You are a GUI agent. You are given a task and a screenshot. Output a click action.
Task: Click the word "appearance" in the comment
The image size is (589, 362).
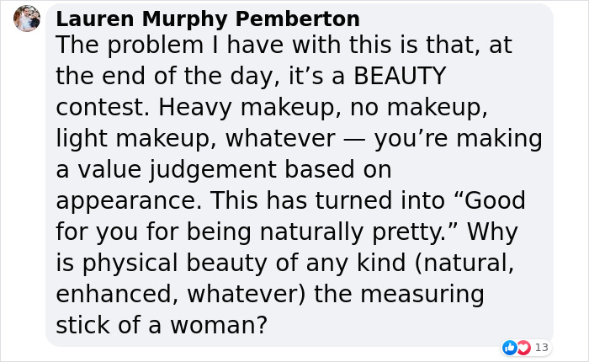(127, 201)
